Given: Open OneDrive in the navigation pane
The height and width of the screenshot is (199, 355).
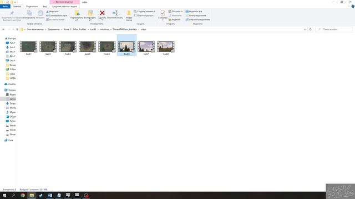Looking at the screenshot, I should [x=10, y=84].
